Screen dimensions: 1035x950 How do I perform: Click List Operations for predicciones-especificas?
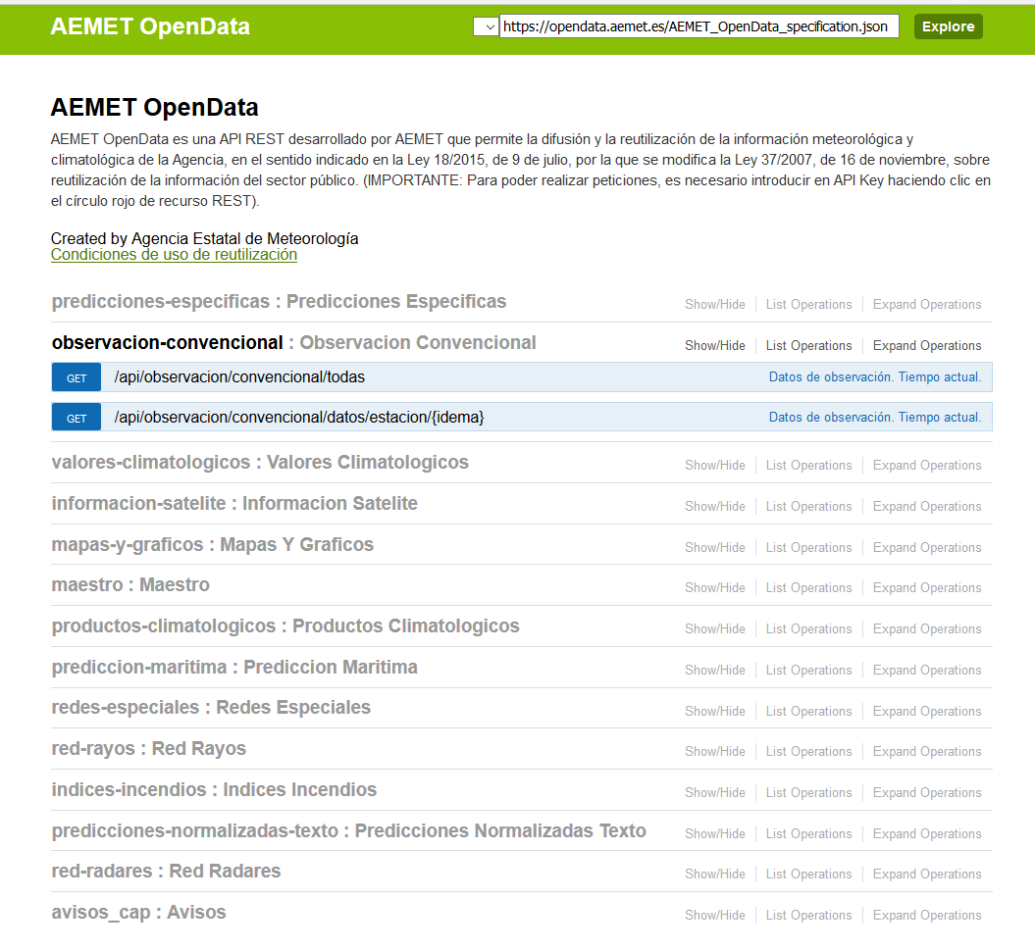(808, 304)
